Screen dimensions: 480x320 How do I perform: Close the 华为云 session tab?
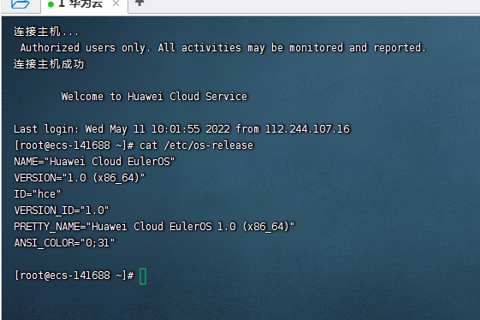click(x=116, y=3)
